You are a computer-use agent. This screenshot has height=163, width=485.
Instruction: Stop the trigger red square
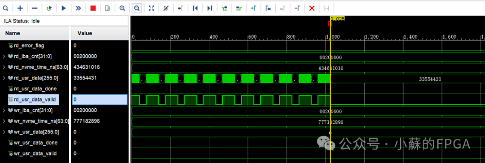coord(93,9)
